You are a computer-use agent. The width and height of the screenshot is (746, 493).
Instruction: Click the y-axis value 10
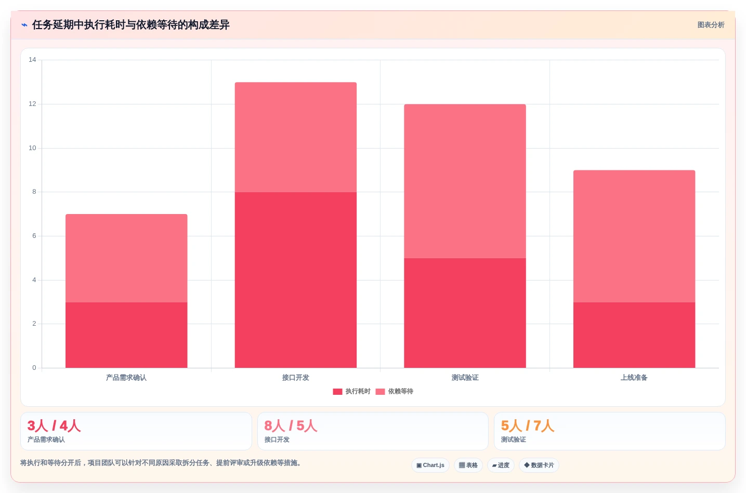point(32,148)
